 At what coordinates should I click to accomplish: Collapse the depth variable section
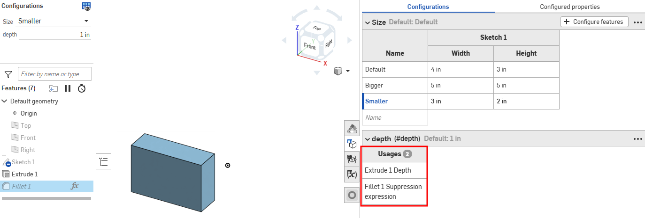click(367, 138)
